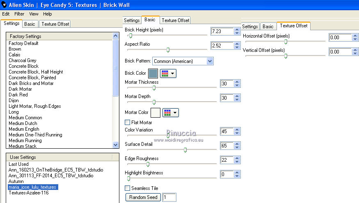Open the Help menu
359x203 pixels.
point(48,14)
